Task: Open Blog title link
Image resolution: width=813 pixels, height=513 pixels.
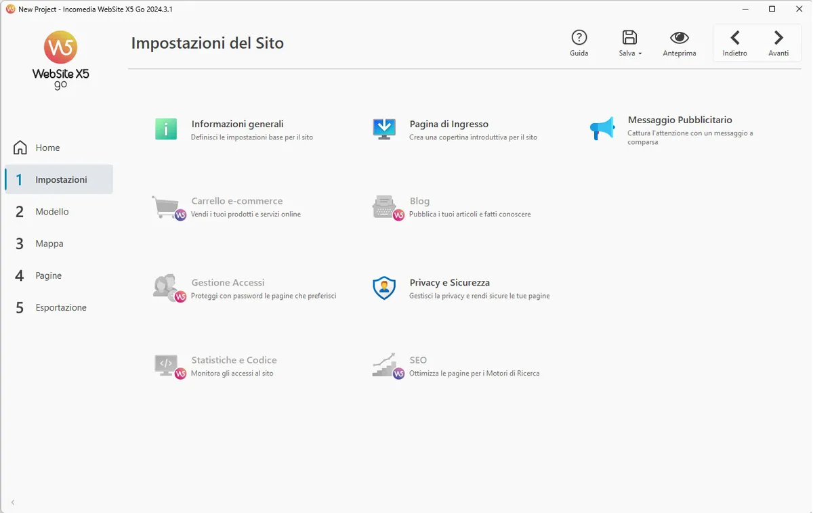Action: pyautogui.click(x=419, y=201)
